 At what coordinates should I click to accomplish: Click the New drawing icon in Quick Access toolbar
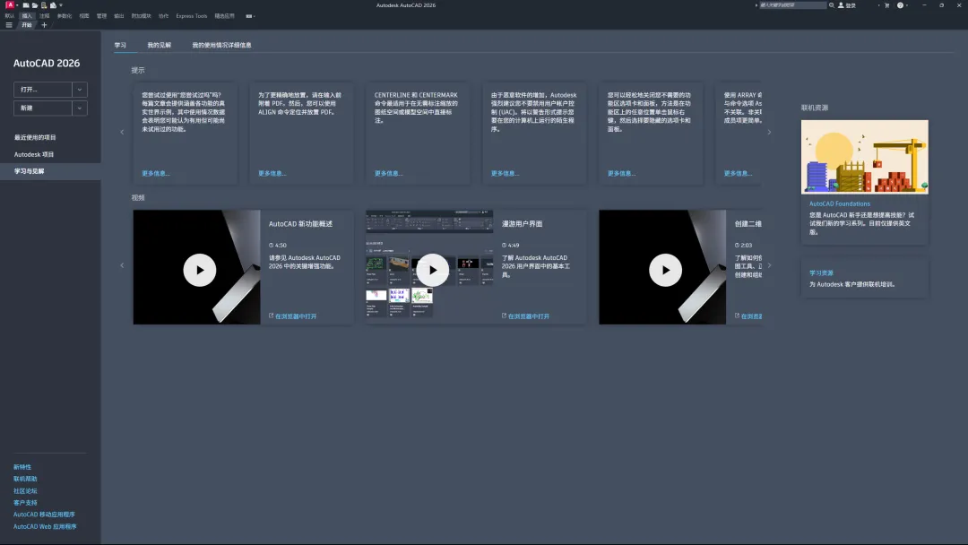(x=26, y=5)
